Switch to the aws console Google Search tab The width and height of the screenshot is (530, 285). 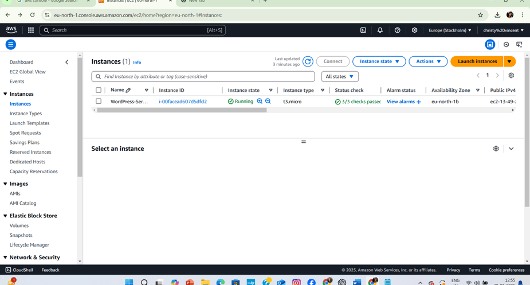52,2
